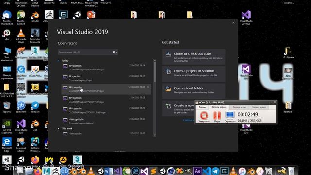The image size is (311, 175).
Task: Open Clone or check out code
Action: click(194, 57)
